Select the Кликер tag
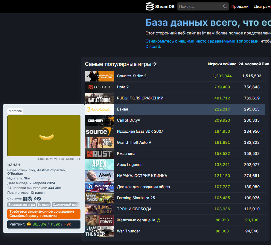Viewport: 271px width, 245px height. coord(44,205)
